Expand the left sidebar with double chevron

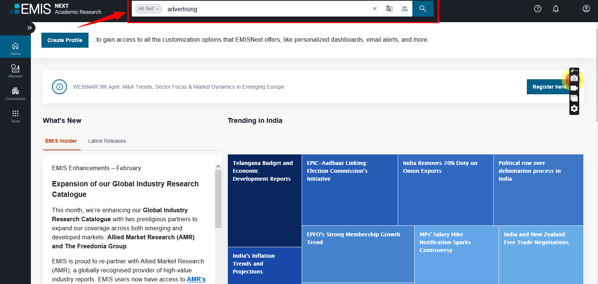point(29,28)
